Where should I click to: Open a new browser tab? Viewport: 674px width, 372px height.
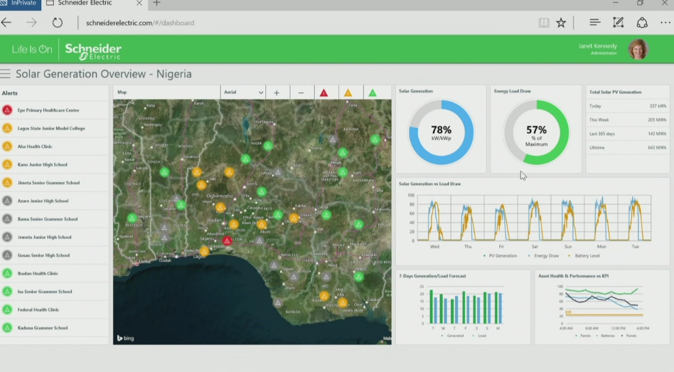coord(157,4)
